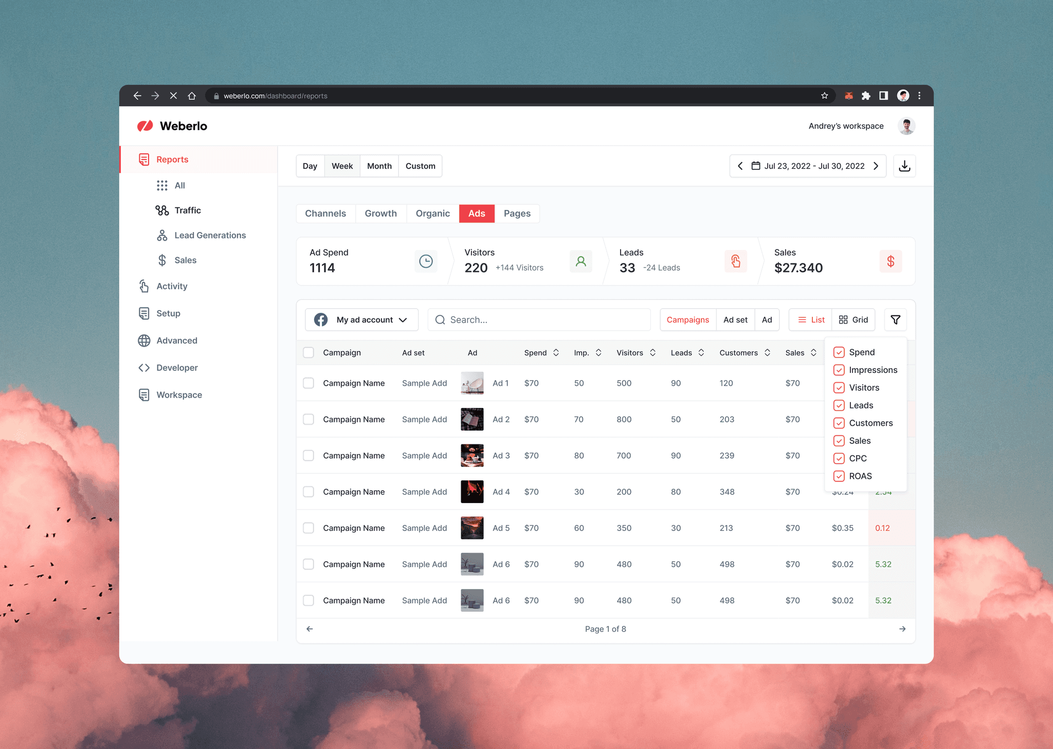Open browser extensions puzzle icon
Image resolution: width=1053 pixels, height=749 pixels.
pos(866,96)
